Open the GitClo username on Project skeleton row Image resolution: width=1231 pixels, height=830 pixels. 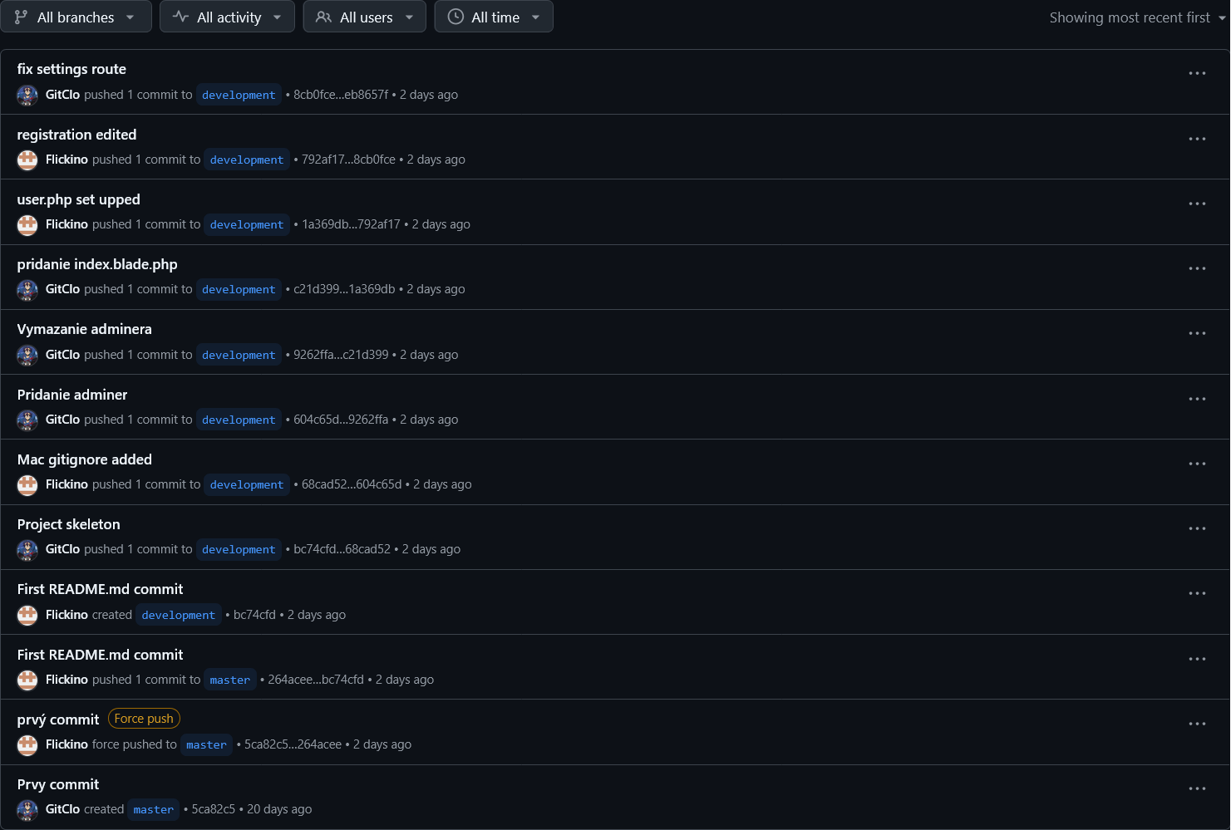(62, 549)
